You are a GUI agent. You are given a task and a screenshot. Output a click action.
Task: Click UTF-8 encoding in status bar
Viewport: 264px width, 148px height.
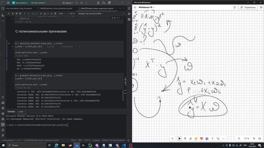coord(87,140)
